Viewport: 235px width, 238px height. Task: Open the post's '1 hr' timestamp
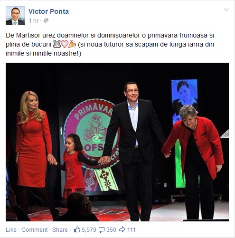[34, 21]
